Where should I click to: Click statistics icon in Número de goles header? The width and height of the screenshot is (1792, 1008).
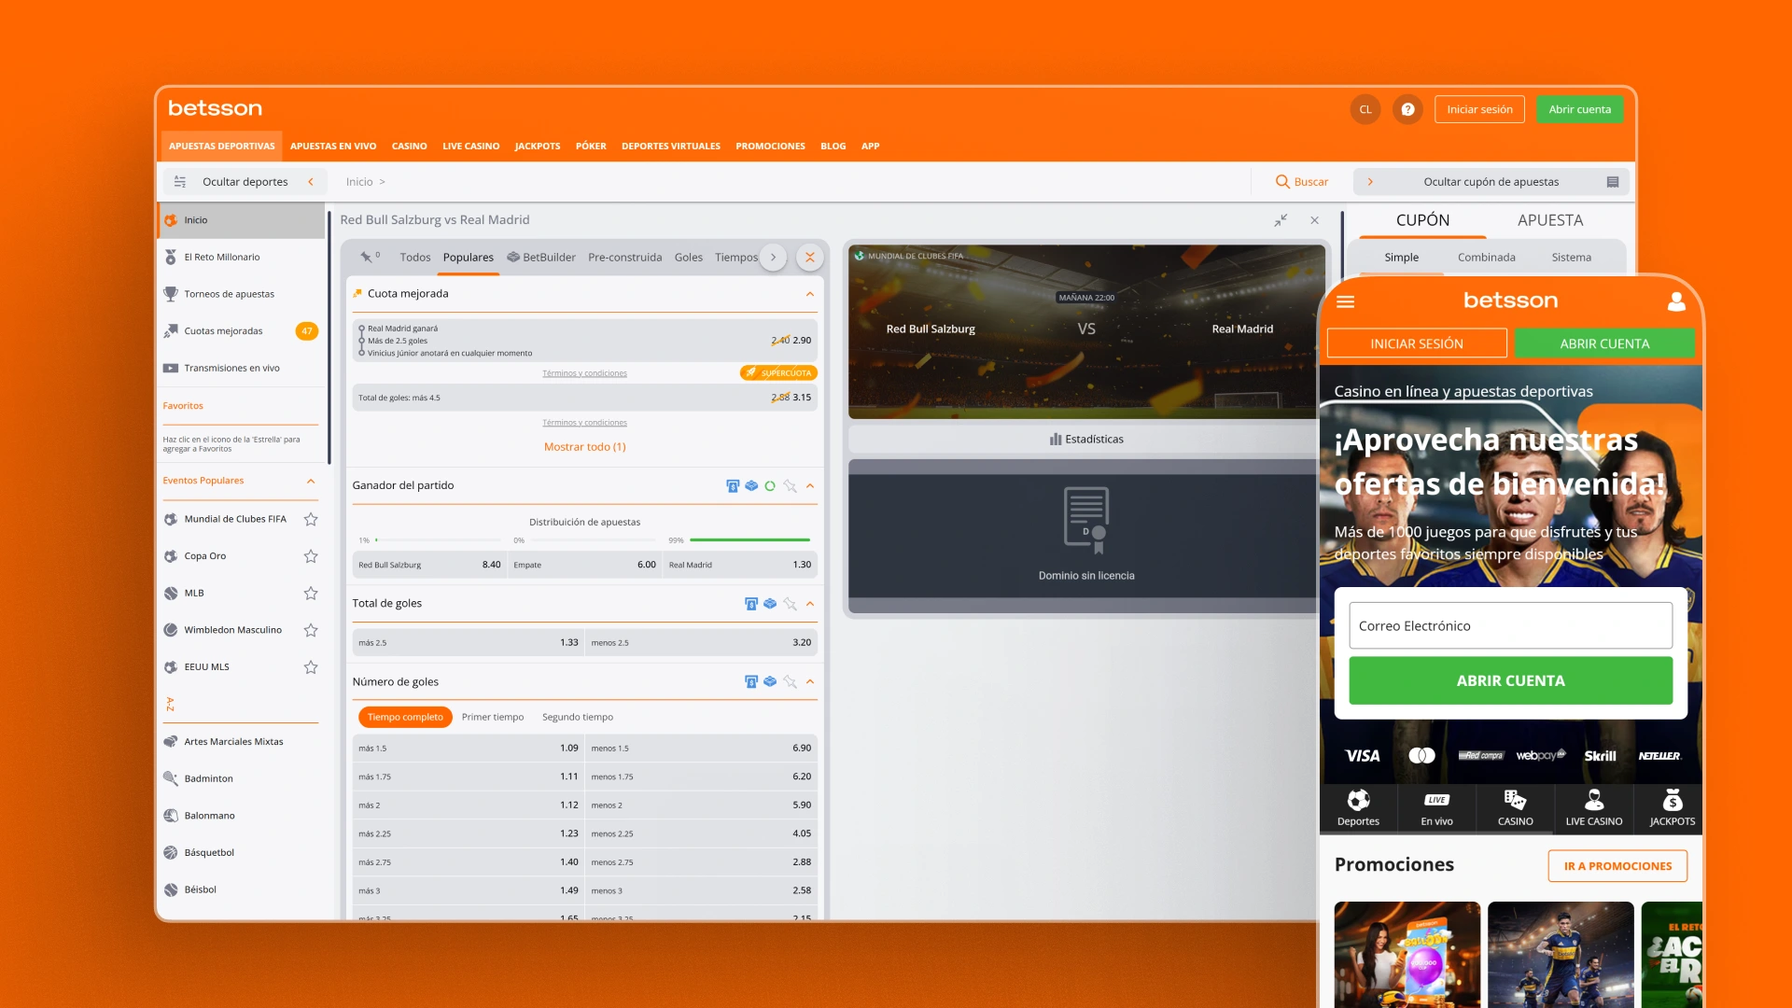coord(751,682)
